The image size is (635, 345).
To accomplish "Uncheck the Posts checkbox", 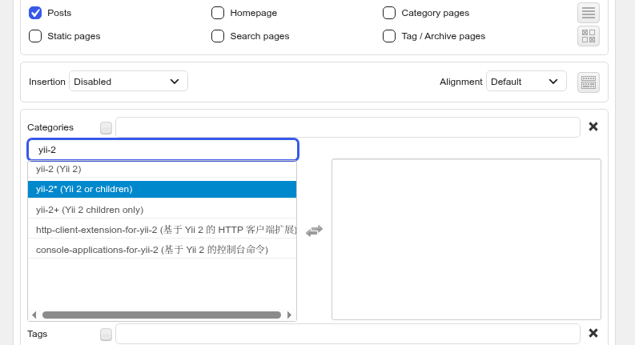I will point(35,13).
